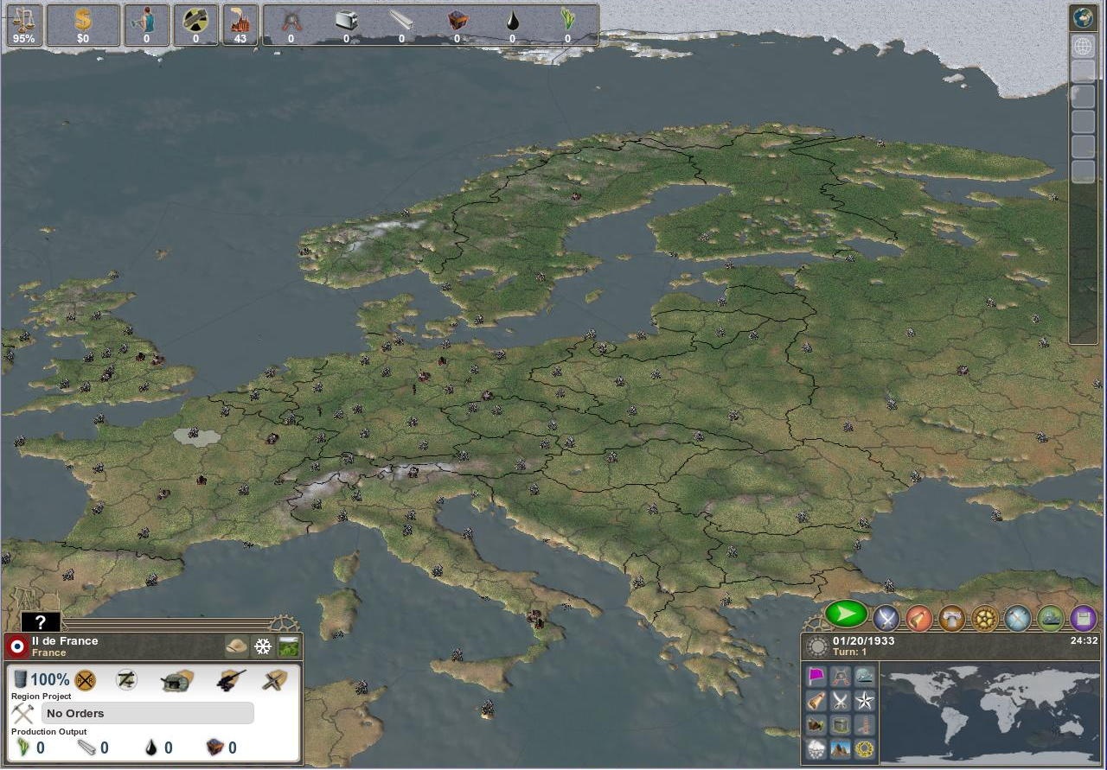The height and width of the screenshot is (770, 1107).
Task: Click the black question mark help box
Action: coord(39,621)
